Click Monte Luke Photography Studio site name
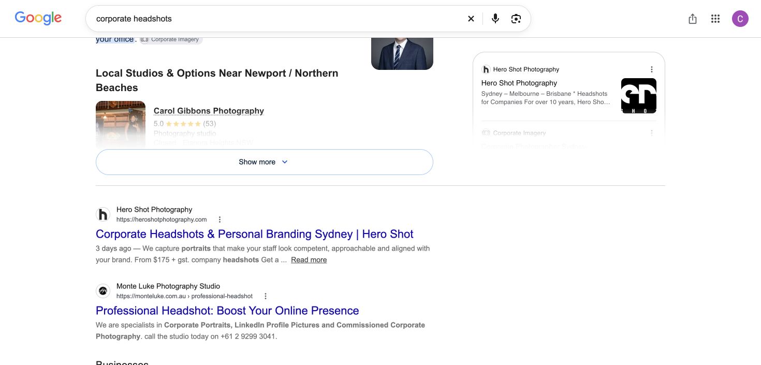 [x=168, y=286]
